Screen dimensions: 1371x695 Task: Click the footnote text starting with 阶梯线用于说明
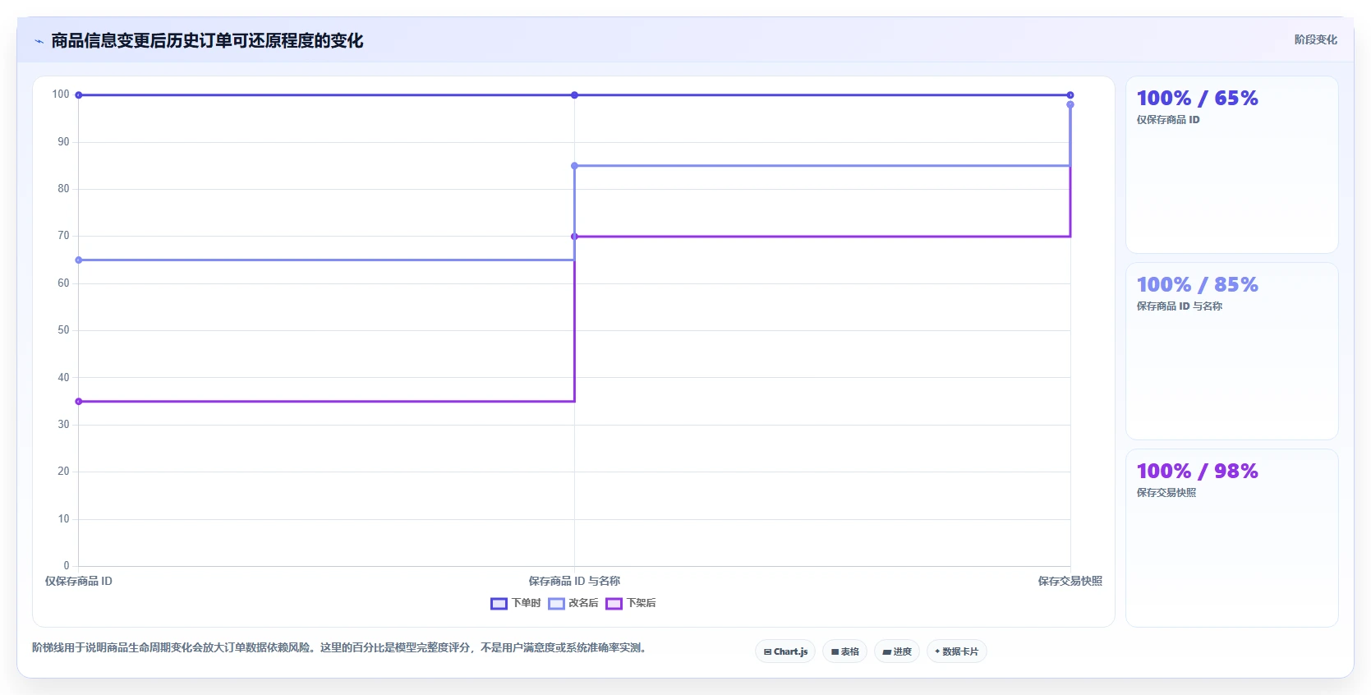339,648
